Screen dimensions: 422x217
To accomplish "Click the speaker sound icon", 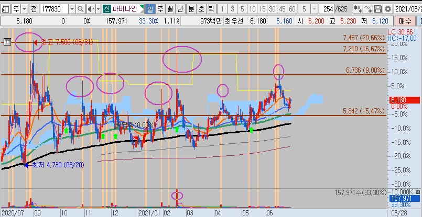I will click(91, 9).
